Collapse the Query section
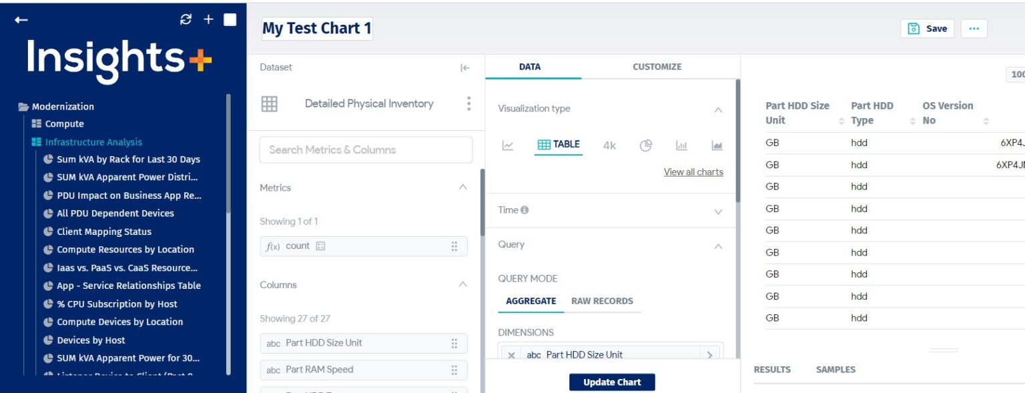The height and width of the screenshot is (393, 1025). click(x=718, y=245)
